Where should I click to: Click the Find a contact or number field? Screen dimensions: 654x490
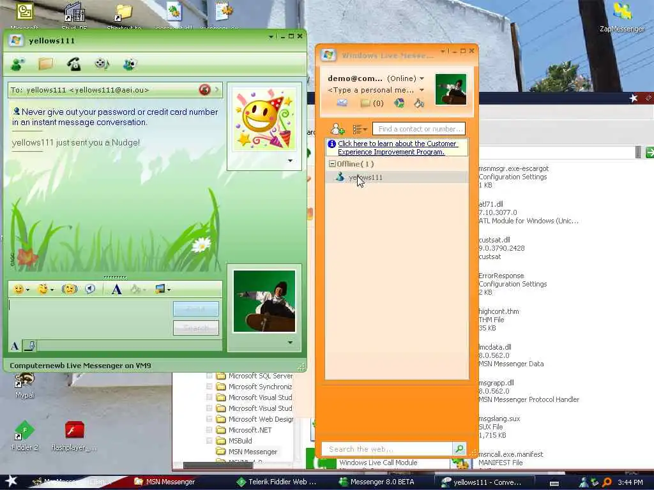tap(419, 129)
